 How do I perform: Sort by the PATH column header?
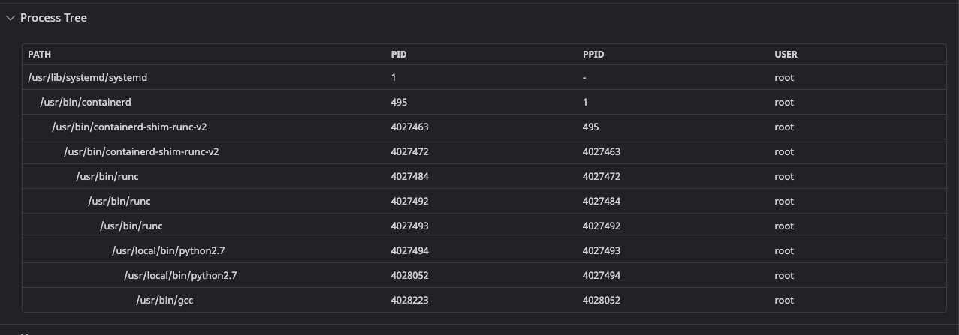(40, 55)
